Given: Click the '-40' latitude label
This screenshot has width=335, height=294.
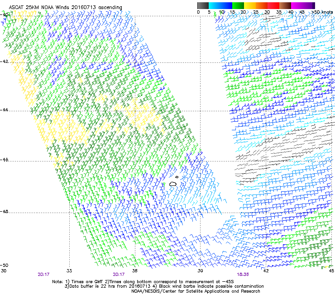Looking at the screenshot, I should tap(5, 15).
